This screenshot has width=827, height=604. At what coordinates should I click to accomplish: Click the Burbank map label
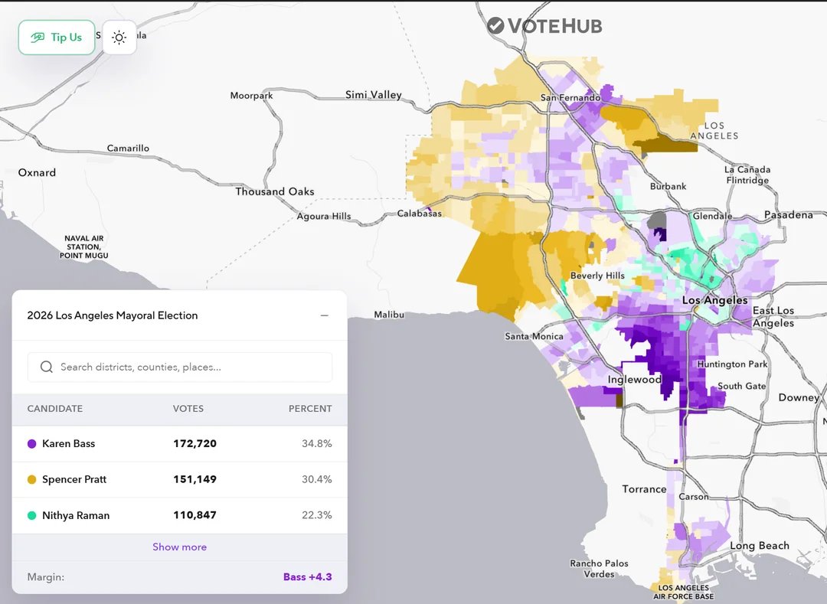pyautogui.click(x=668, y=186)
